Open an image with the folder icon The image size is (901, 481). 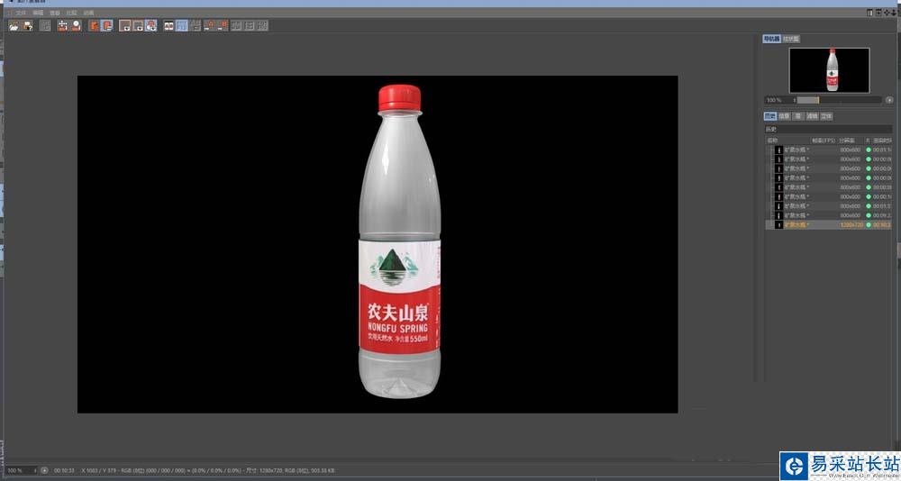(14, 26)
